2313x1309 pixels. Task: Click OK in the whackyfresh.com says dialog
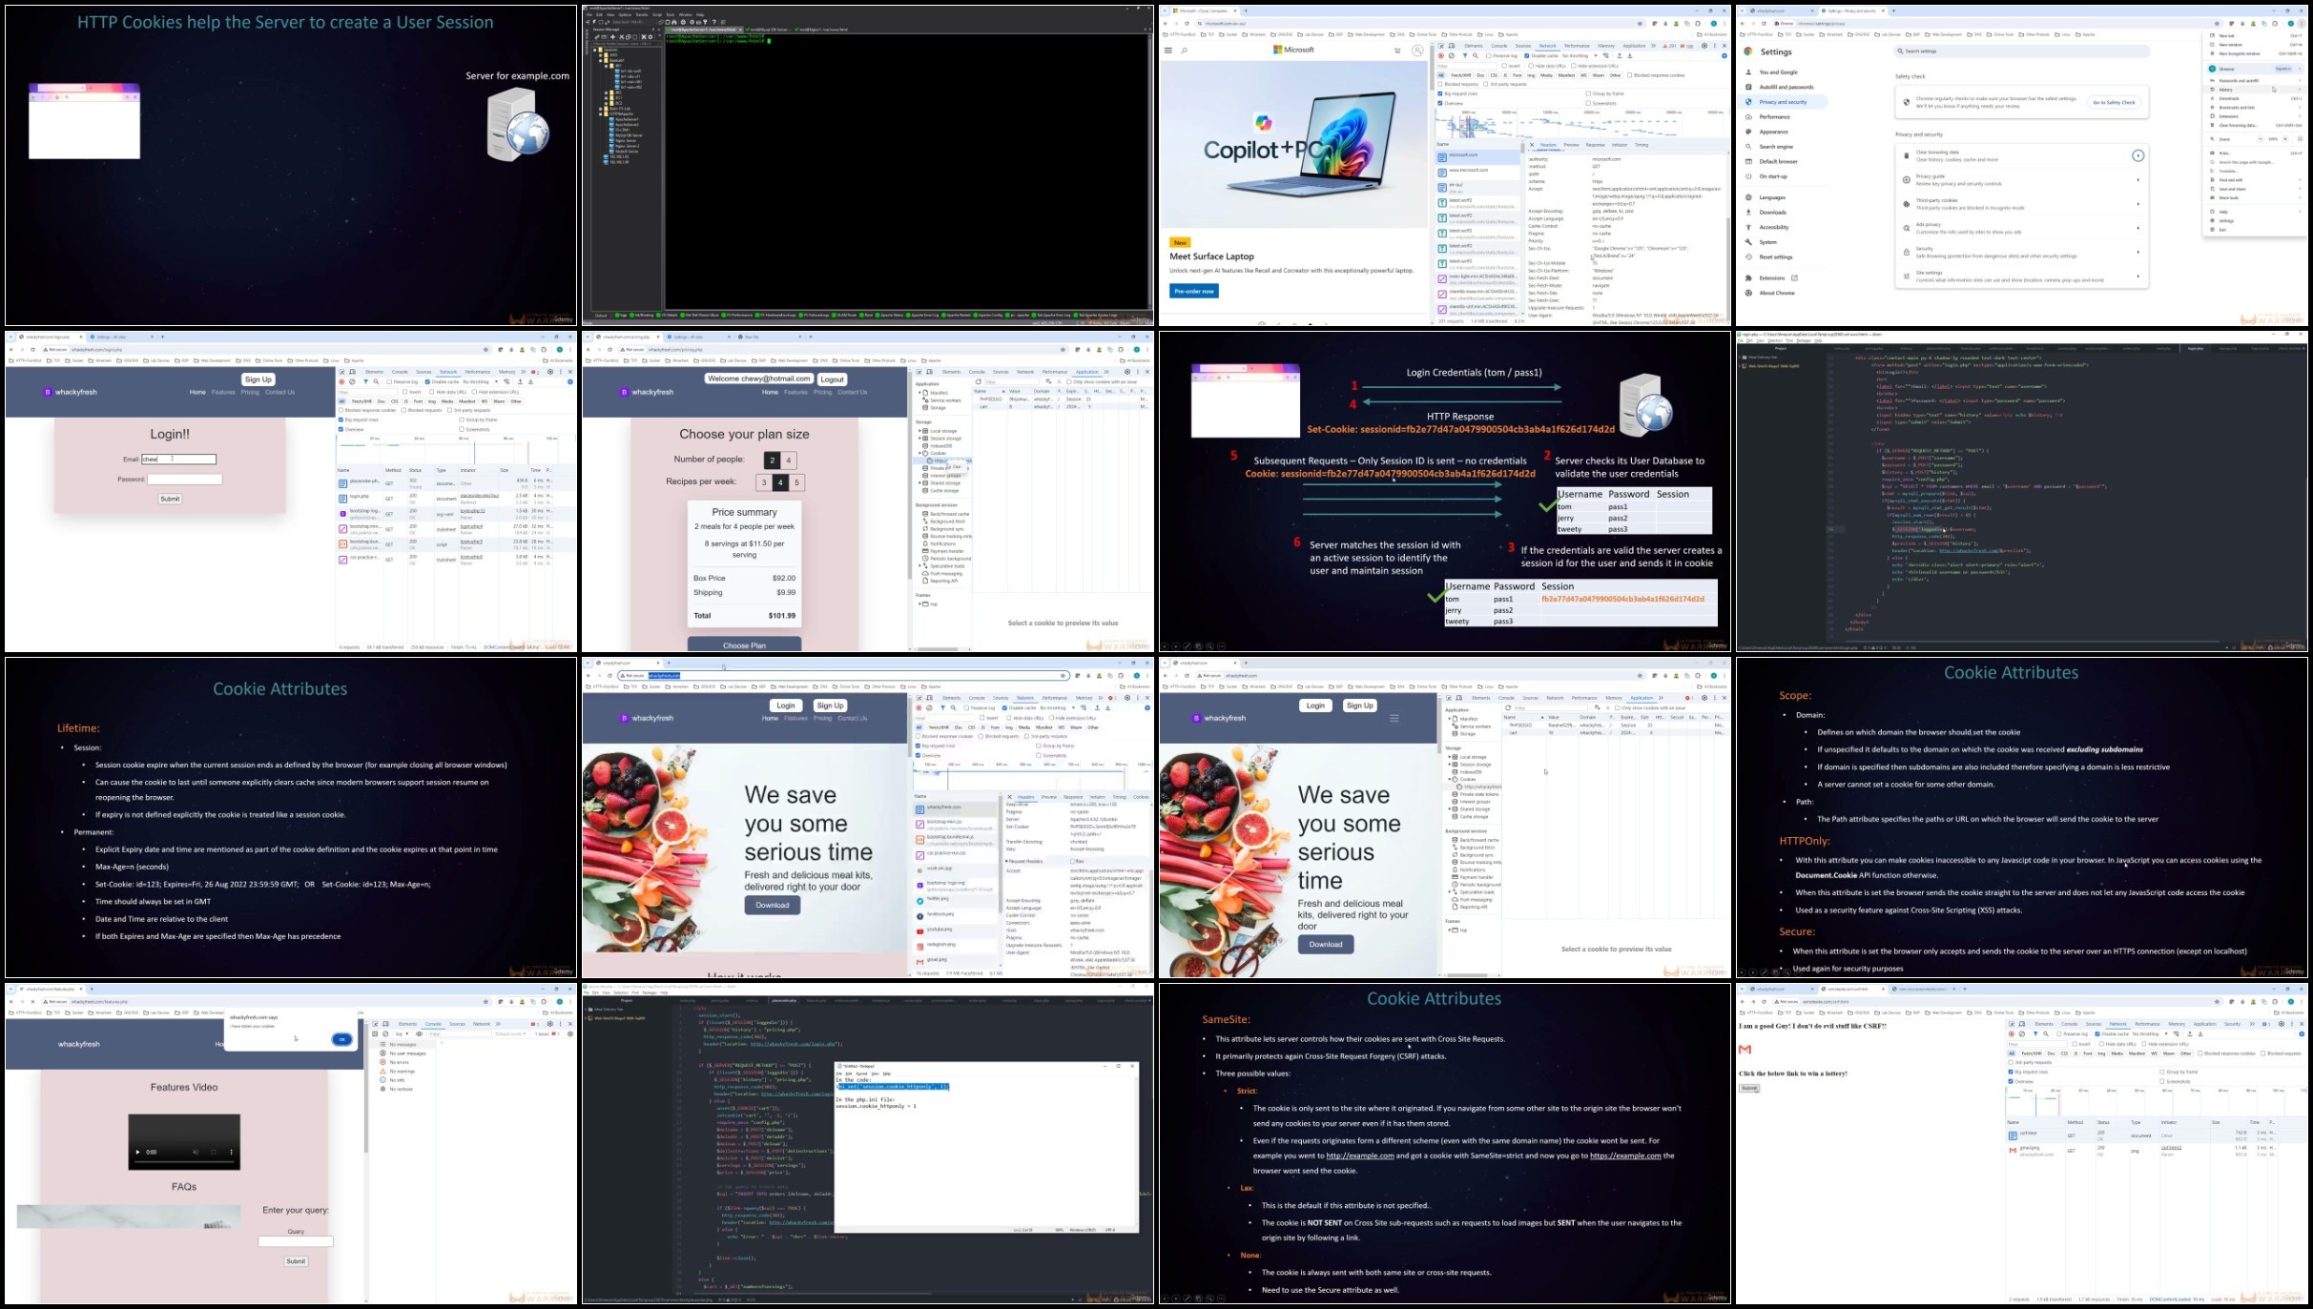point(341,1039)
